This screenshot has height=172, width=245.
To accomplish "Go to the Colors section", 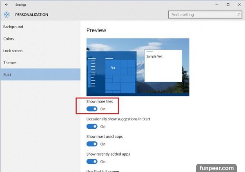I will coord(9,39).
